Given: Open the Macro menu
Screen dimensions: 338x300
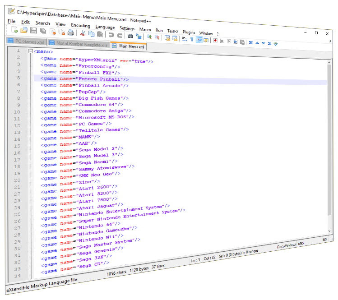Looking at the screenshot, I should tap(145, 29).
